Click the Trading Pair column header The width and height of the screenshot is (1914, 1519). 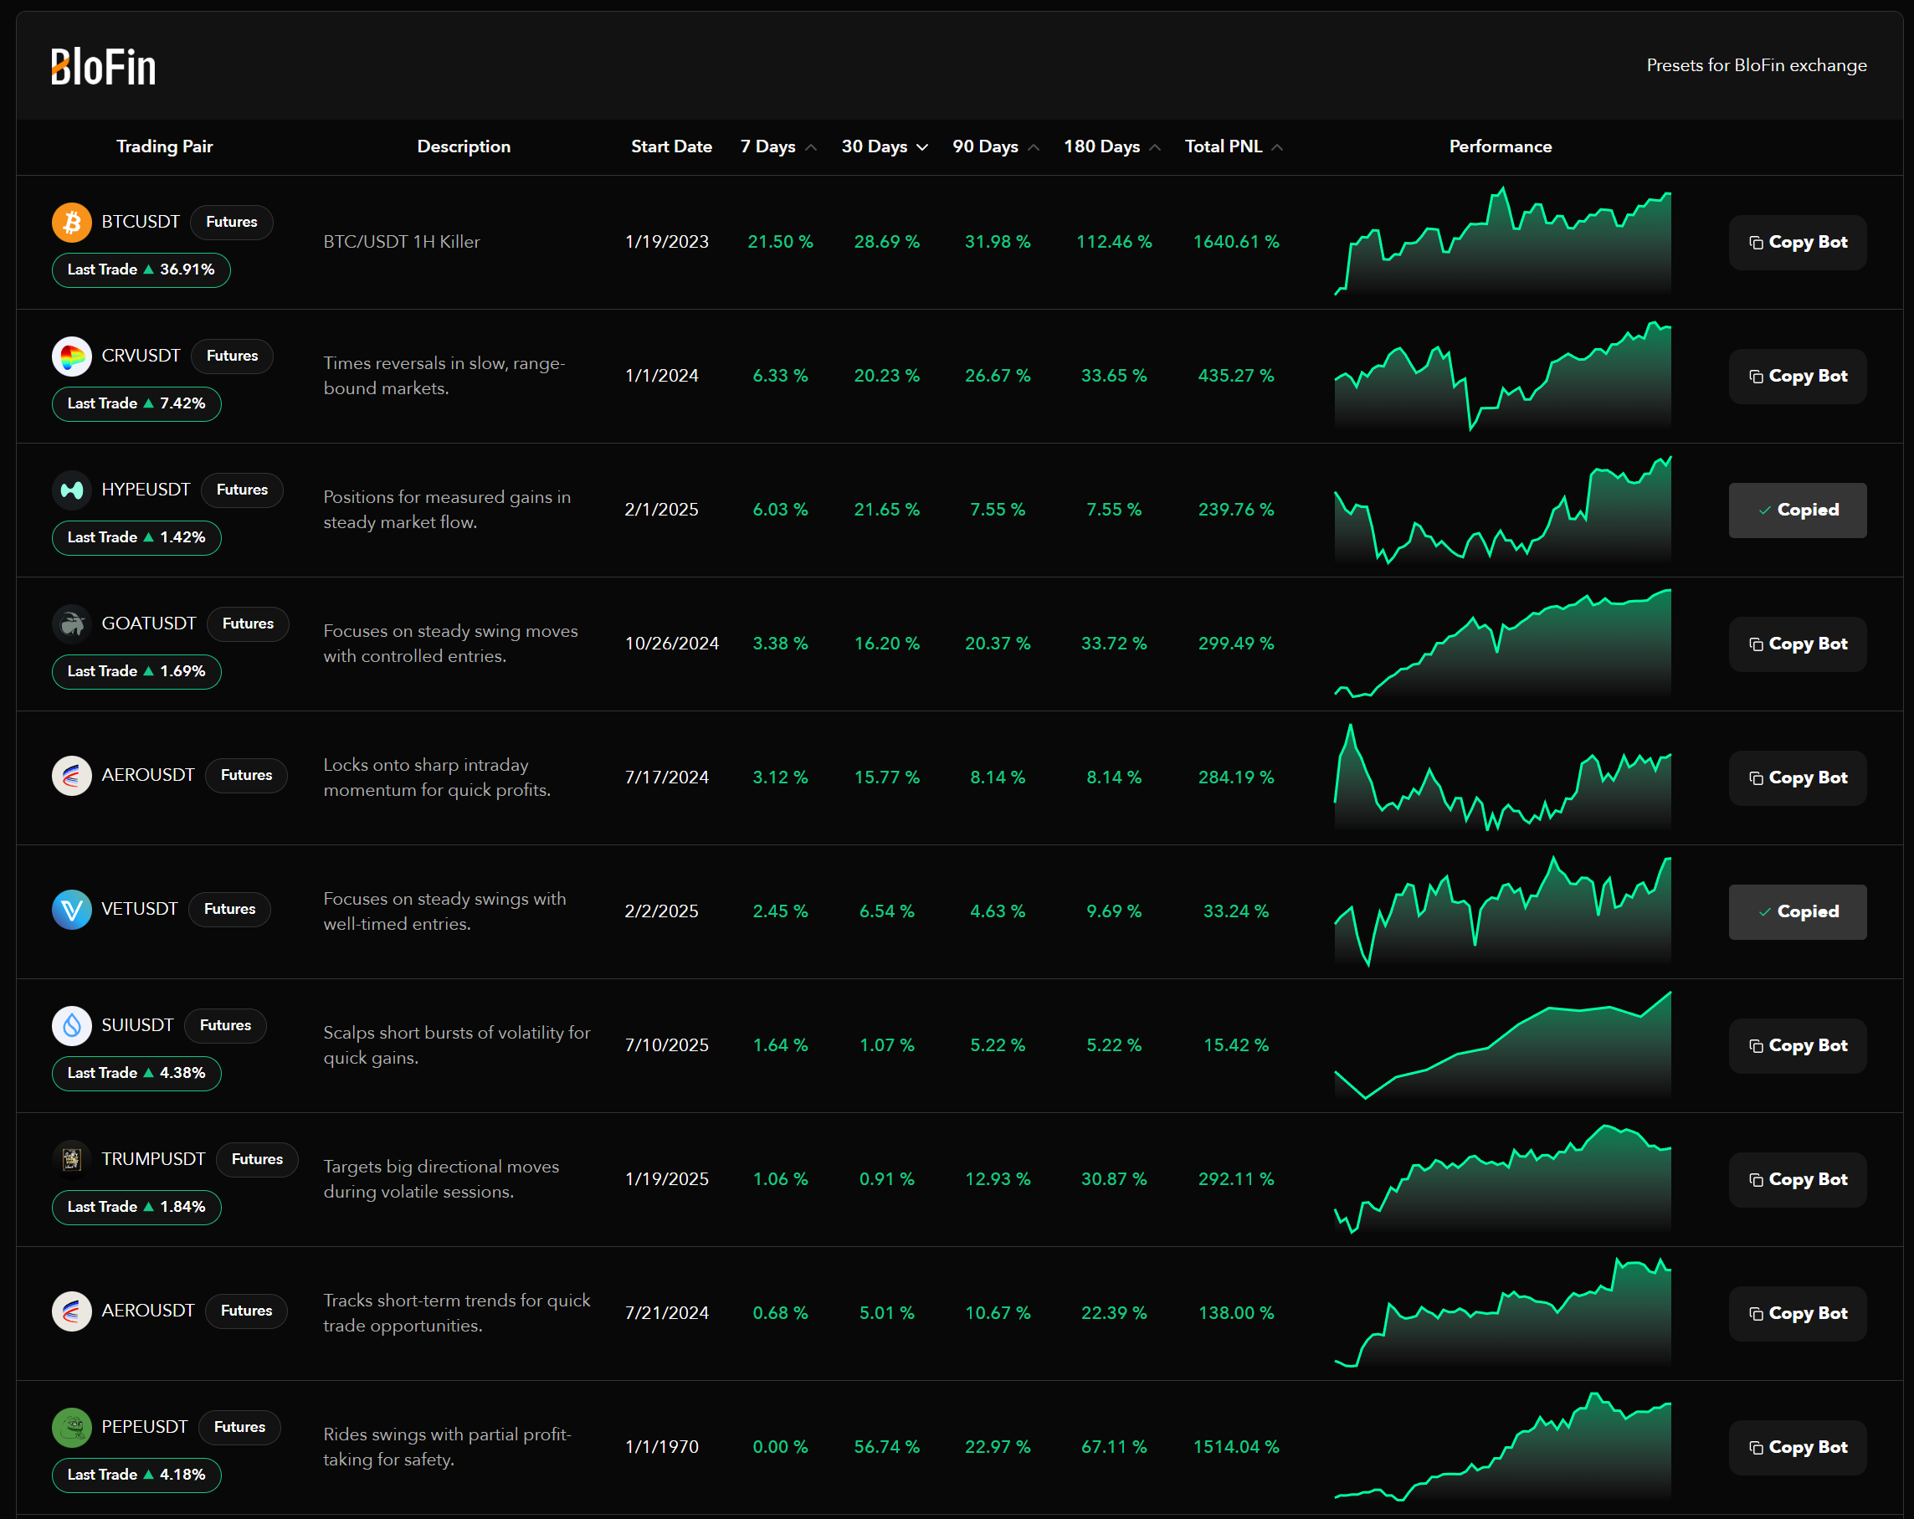(x=164, y=147)
